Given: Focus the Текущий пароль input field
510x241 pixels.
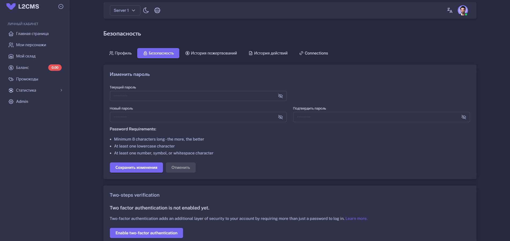Looking at the screenshot, I should [198, 96].
